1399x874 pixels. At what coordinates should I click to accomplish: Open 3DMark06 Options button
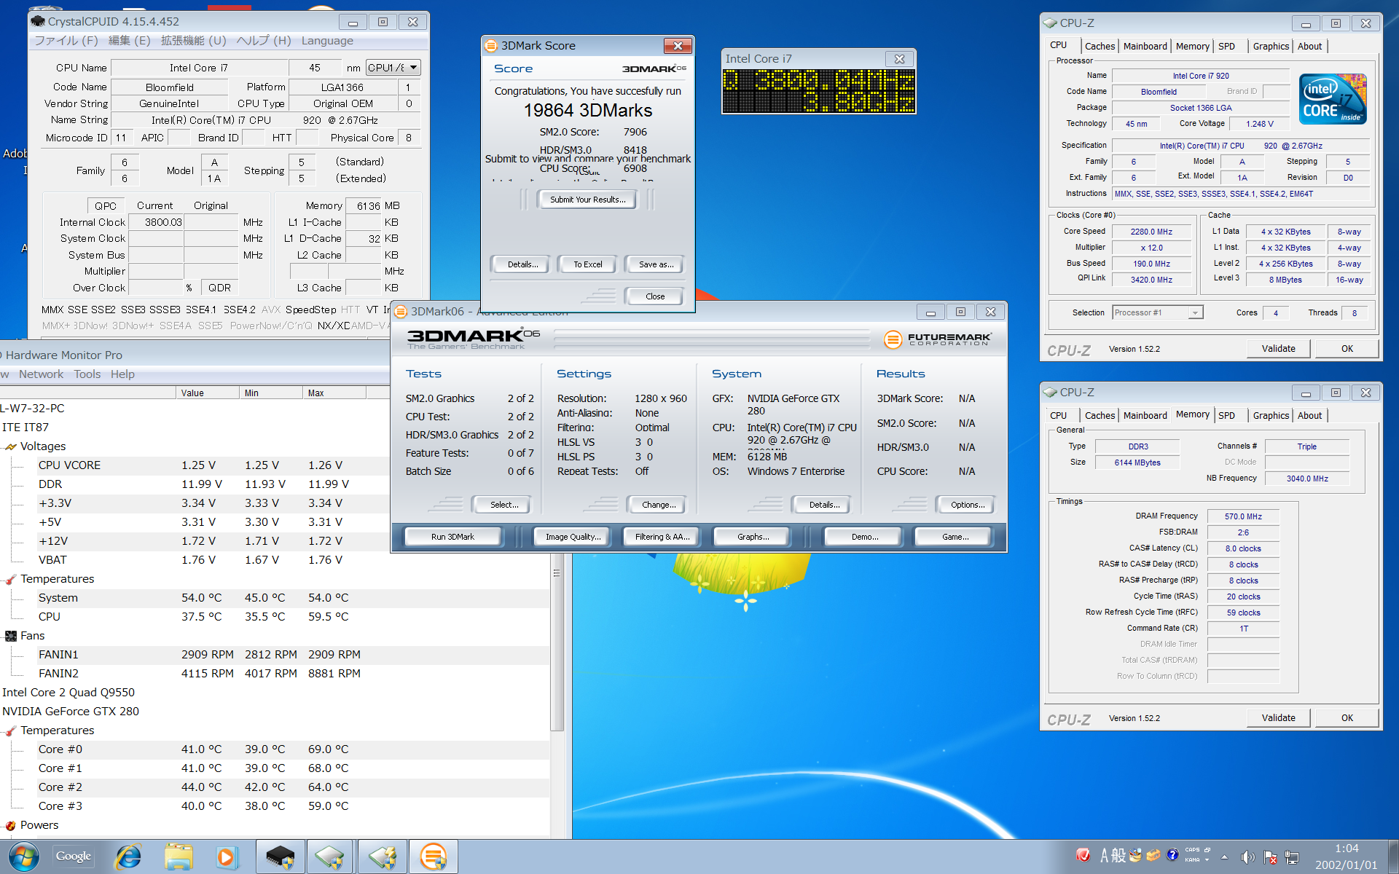(967, 505)
